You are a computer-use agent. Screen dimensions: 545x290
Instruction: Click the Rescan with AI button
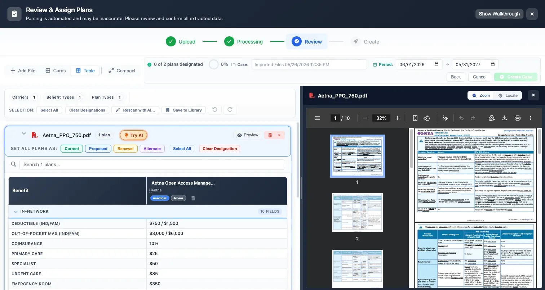135,110
